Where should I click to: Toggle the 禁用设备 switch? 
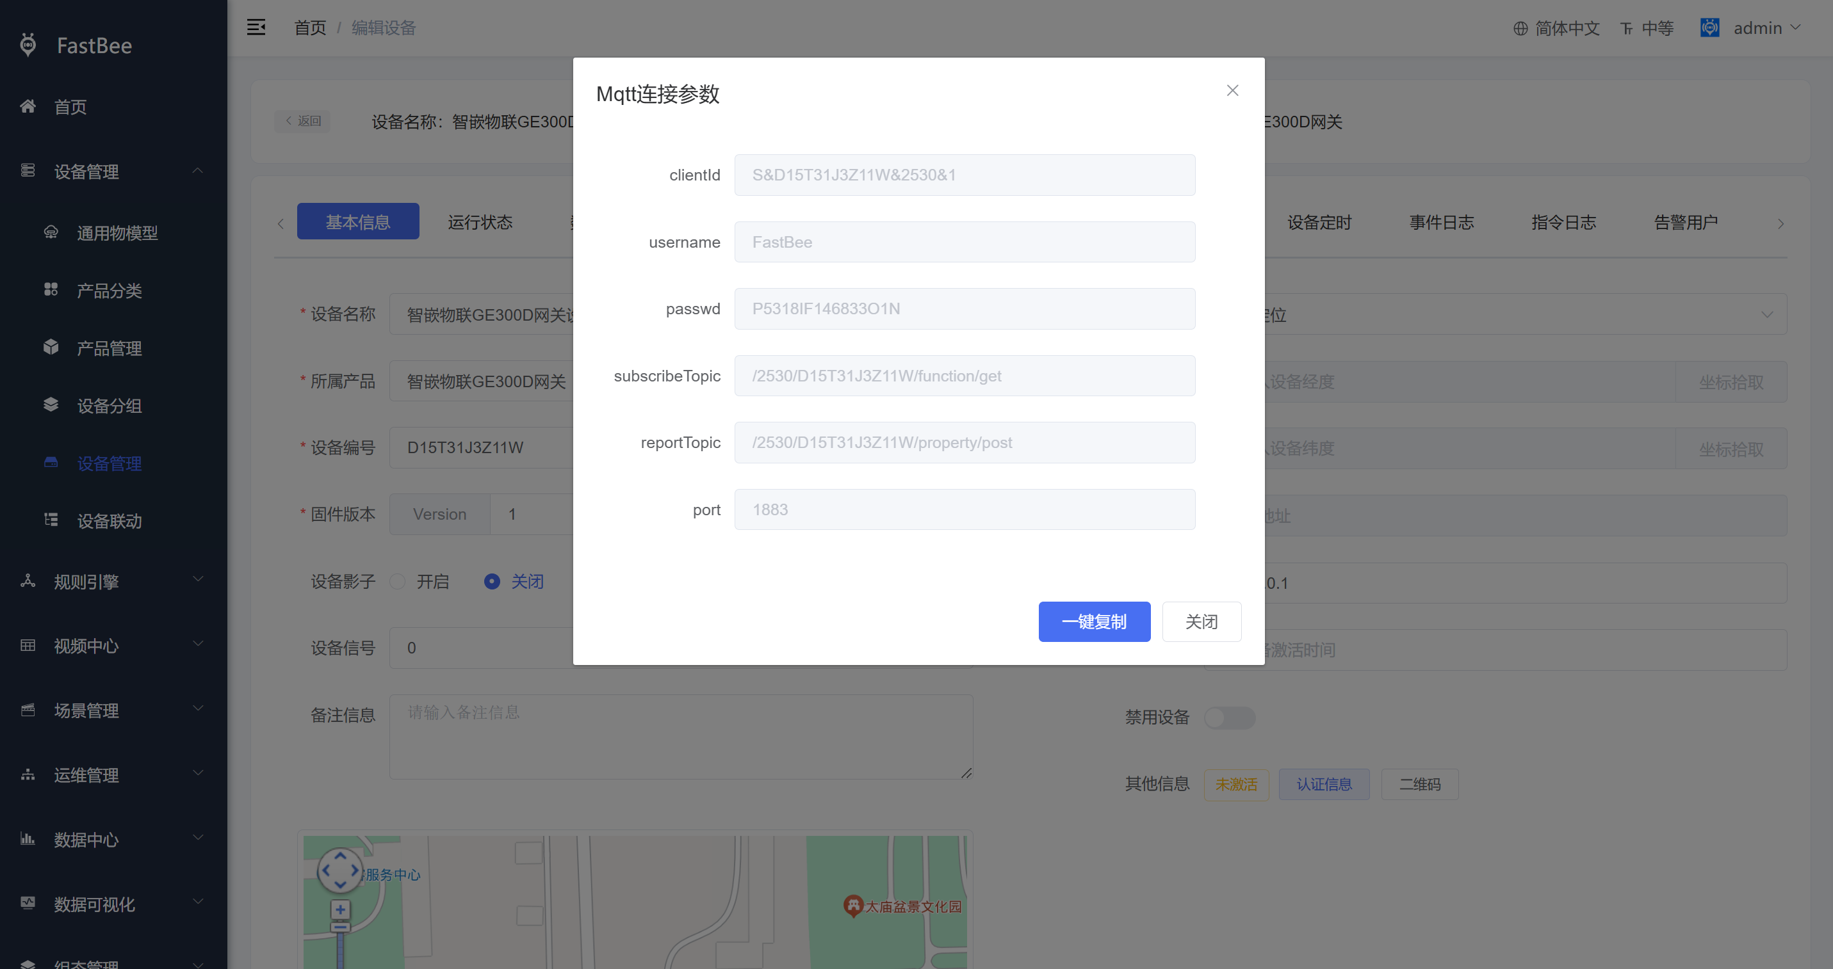click(x=1230, y=717)
